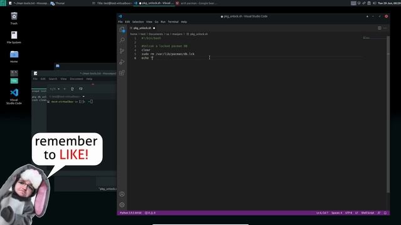Open the File menu in VS Code
401x225 pixels.
tap(120, 22)
